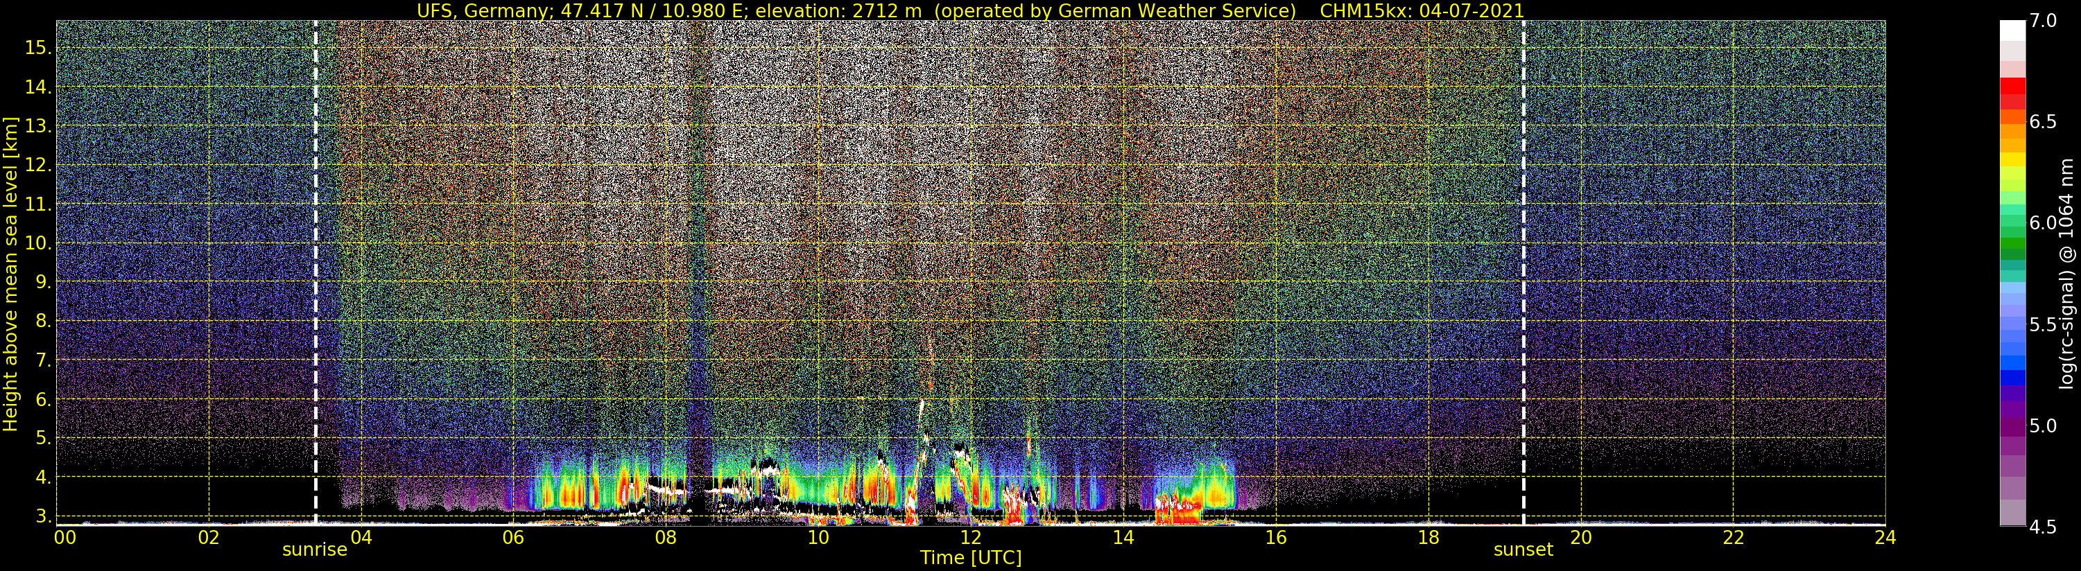2081x571 pixels.
Task: Click the log(rc-signal) color scale bar
Action: pyautogui.click(x=2012, y=273)
